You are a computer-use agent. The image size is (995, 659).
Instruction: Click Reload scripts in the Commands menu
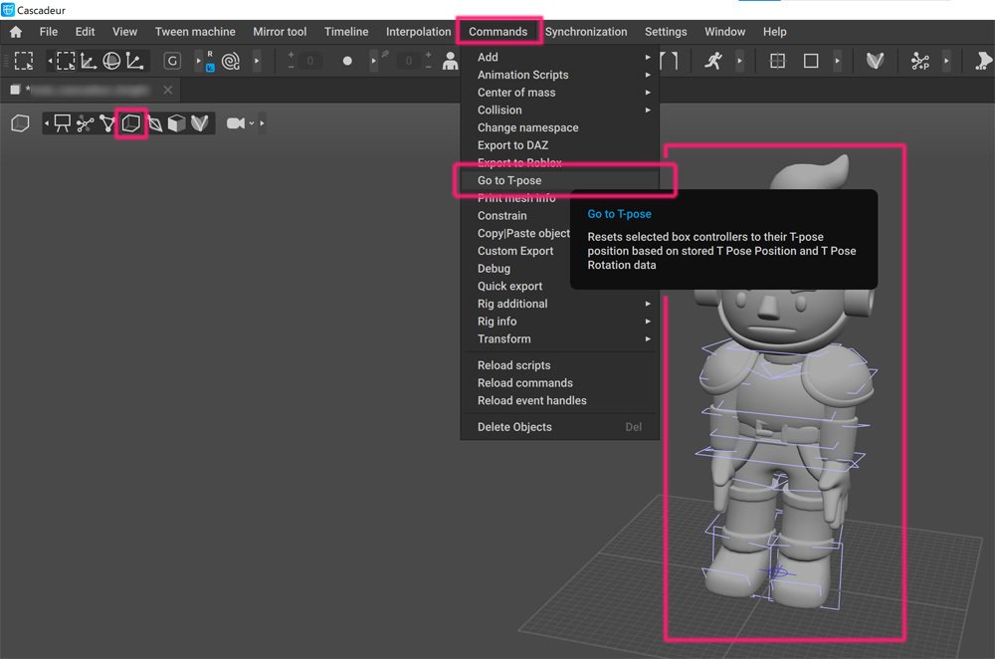(514, 364)
